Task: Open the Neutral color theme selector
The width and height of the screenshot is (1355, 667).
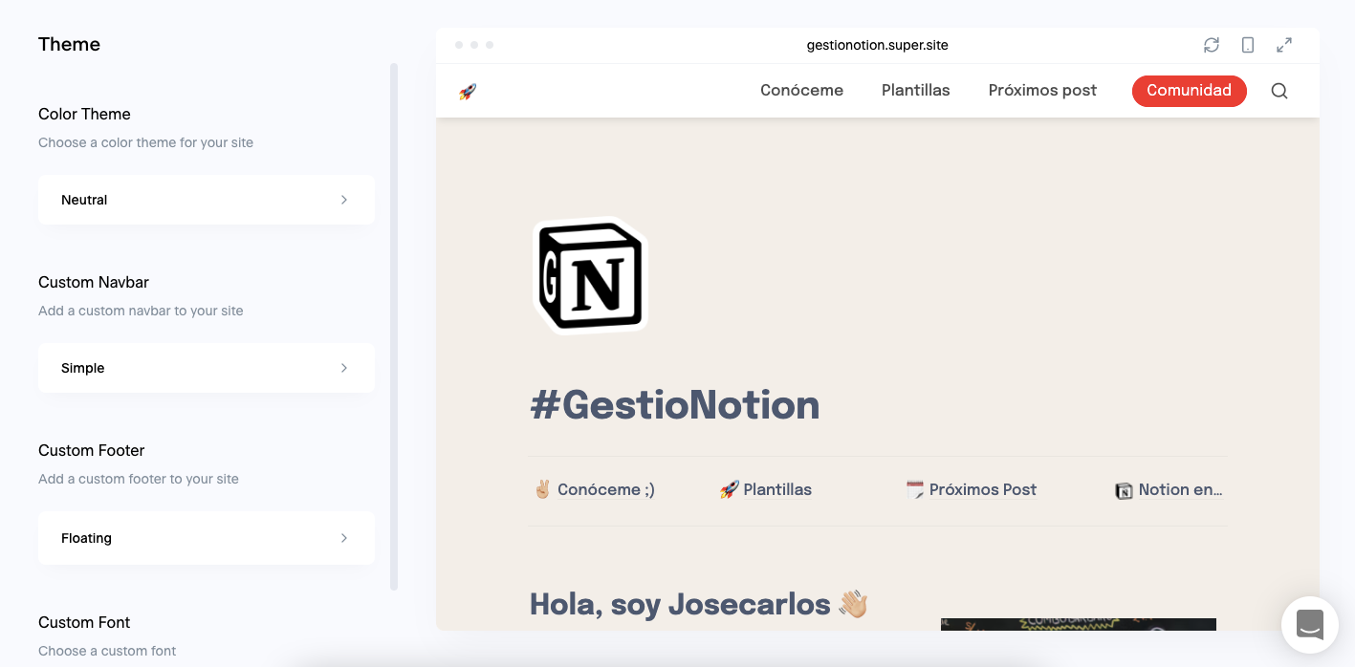Action: 207,200
